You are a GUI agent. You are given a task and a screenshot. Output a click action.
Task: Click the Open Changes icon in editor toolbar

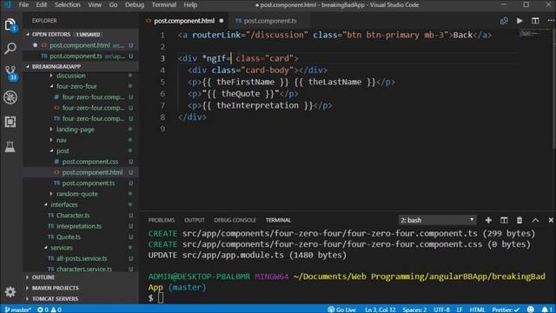pyautogui.click(x=504, y=21)
